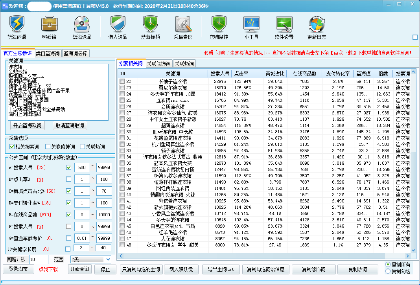Open the 蓝海选品 disc icon
420x285 pixels.
(x=82, y=28)
